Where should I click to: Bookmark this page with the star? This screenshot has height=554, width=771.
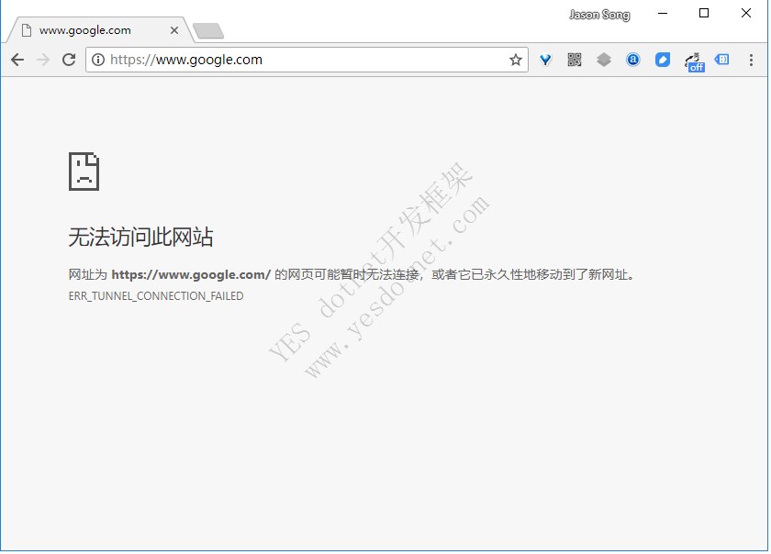click(515, 60)
